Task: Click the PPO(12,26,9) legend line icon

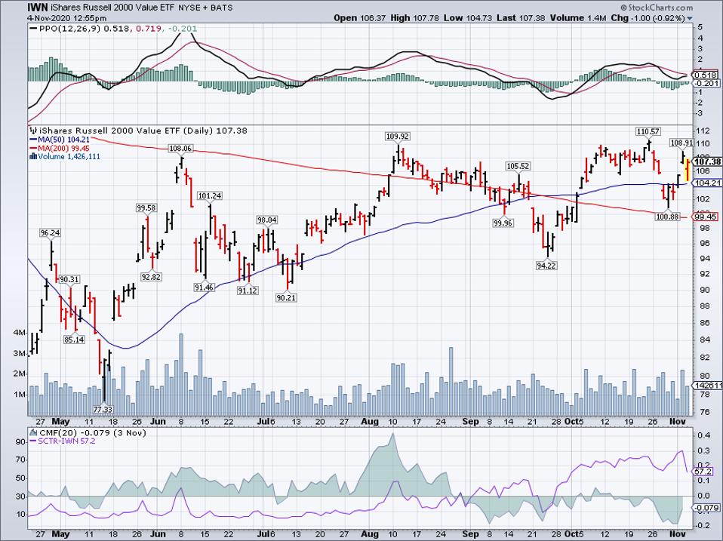Action: click(x=32, y=29)
